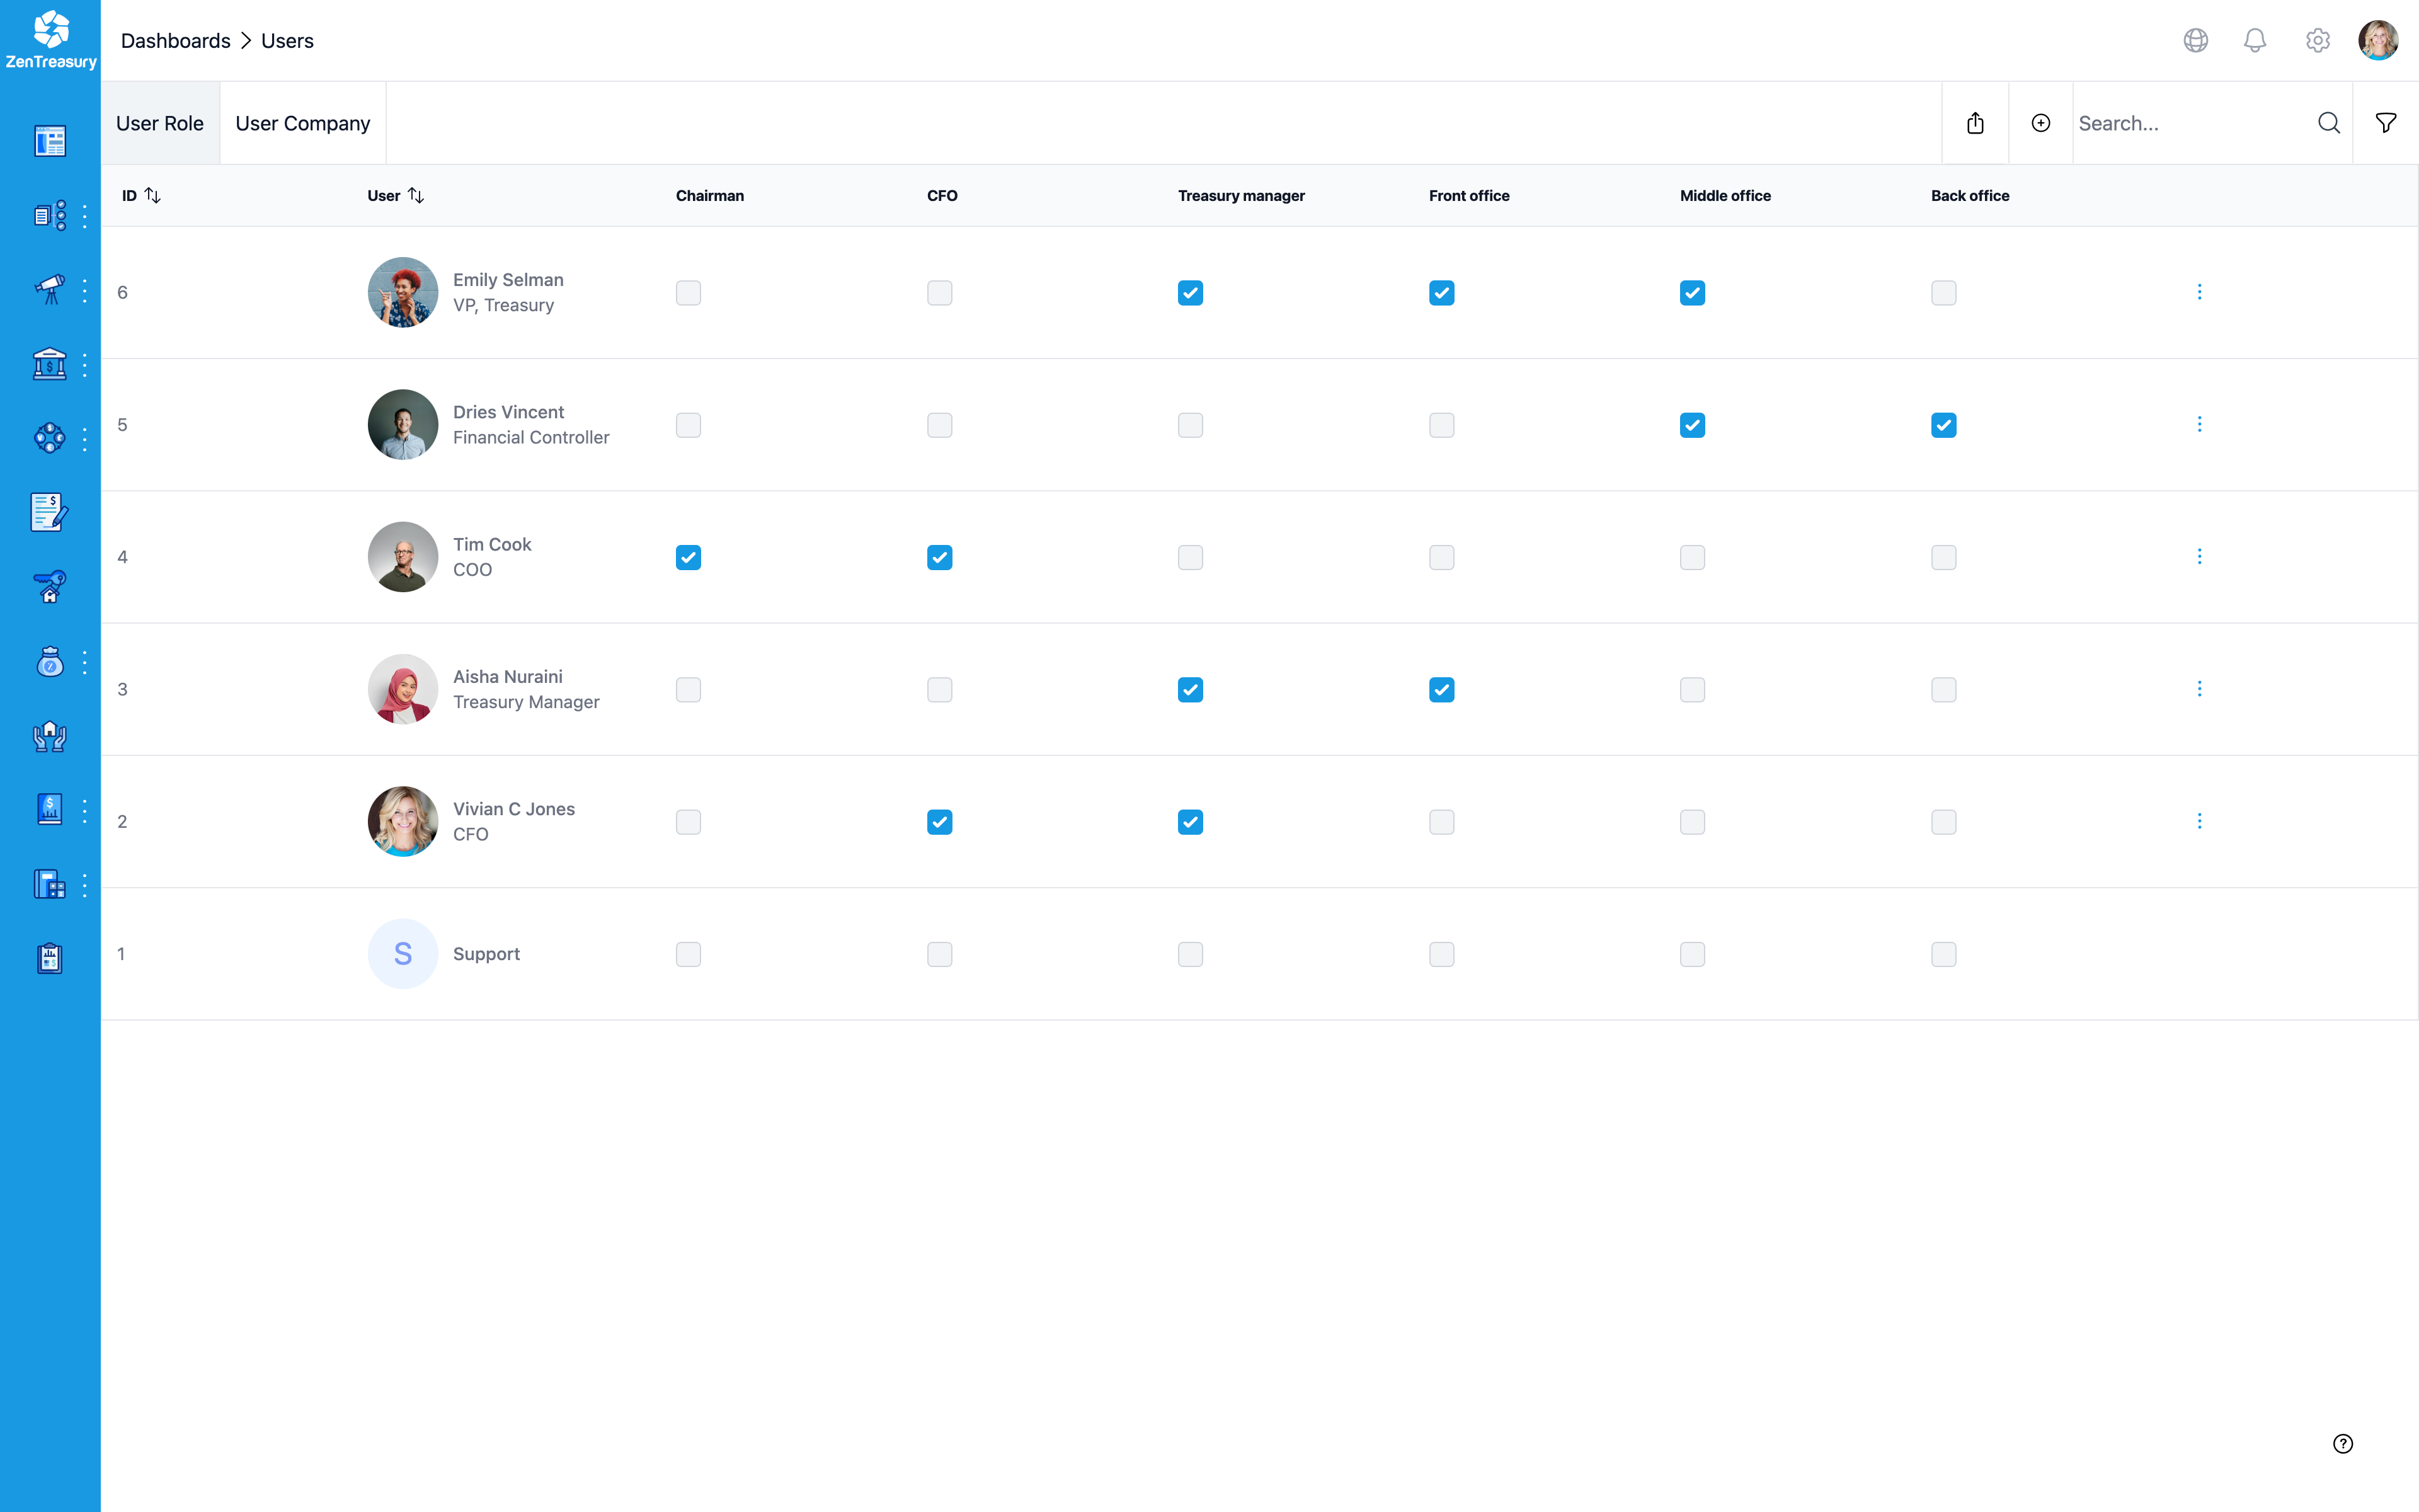Viewport: 2419px width, 1512px height.
Task: Click the plus button to add a user
Action: (2040, 122)
